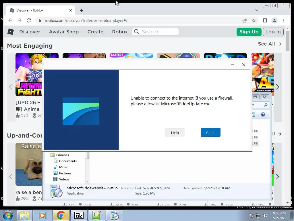The image size is (294, 221).
Task: Close the Microsoft Edge Update error dialog
Action: 210,132
